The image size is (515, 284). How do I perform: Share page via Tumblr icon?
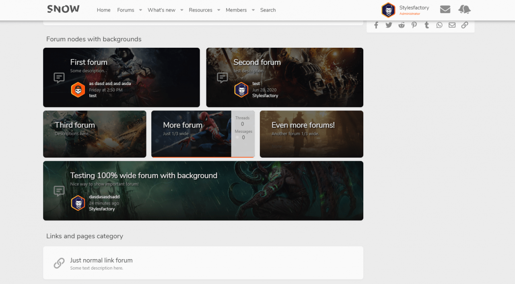click(426, 25)
